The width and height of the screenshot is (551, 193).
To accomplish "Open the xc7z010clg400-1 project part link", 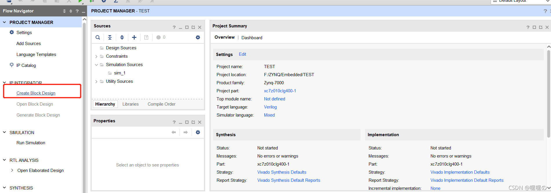I will (x=280, y=91).
